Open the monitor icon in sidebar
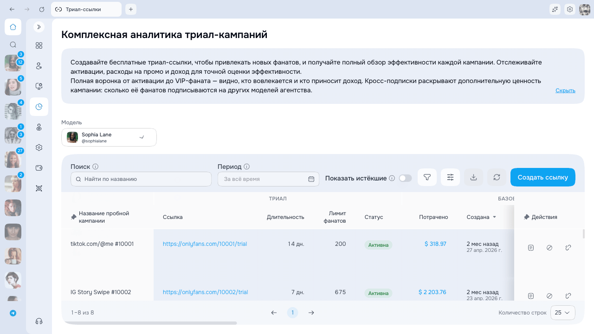 click(39, 86)
